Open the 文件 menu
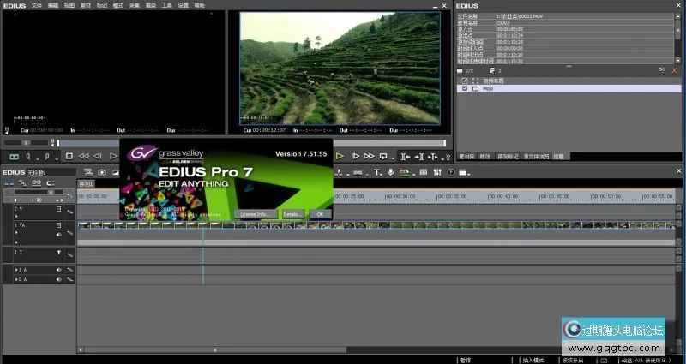 click(37, 5)
